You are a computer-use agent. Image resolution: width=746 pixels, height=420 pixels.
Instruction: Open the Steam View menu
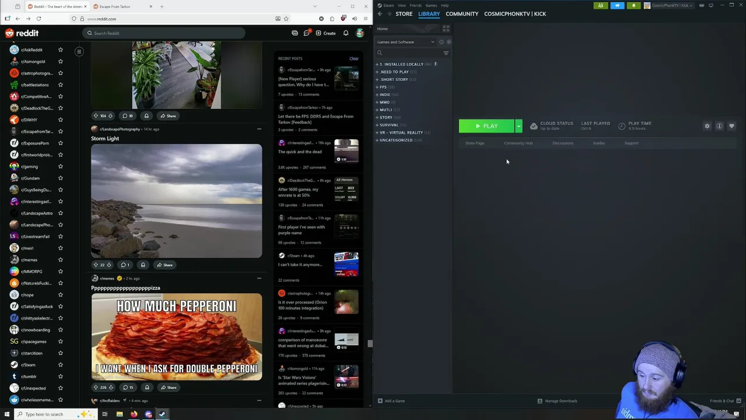(x=402, y=5)
